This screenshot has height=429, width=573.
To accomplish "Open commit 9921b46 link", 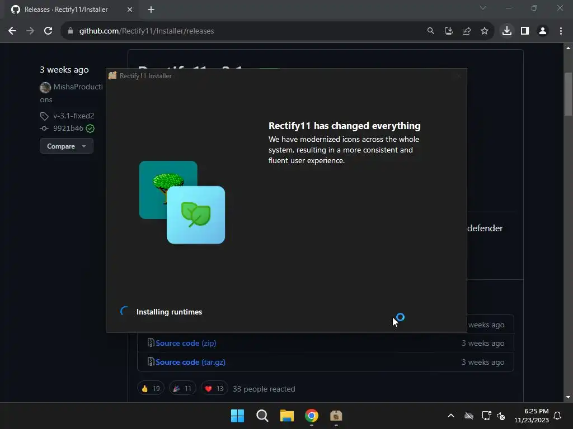I will click(x=68, y=128).
